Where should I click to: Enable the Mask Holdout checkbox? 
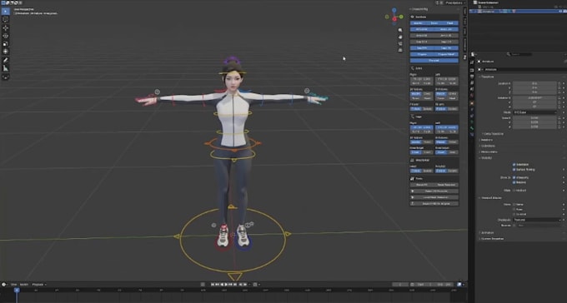[514, 191]
